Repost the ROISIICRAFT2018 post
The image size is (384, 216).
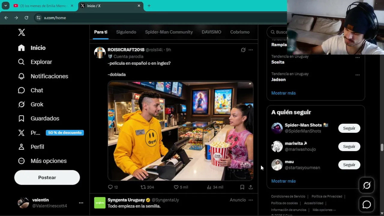143,187
